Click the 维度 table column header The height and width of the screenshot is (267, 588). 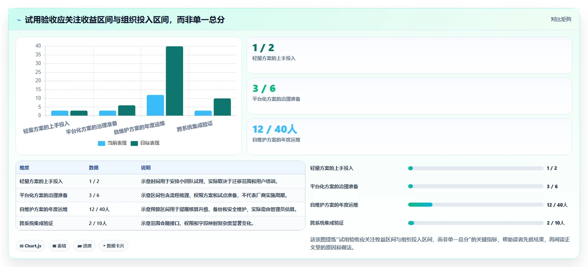coord(24,168)
